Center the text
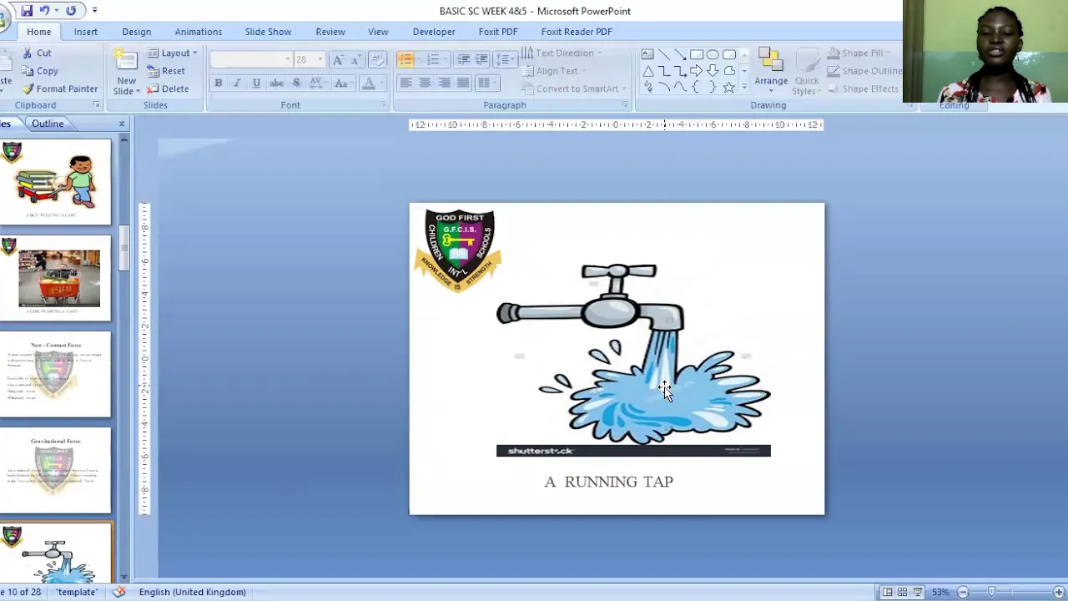 425,83
